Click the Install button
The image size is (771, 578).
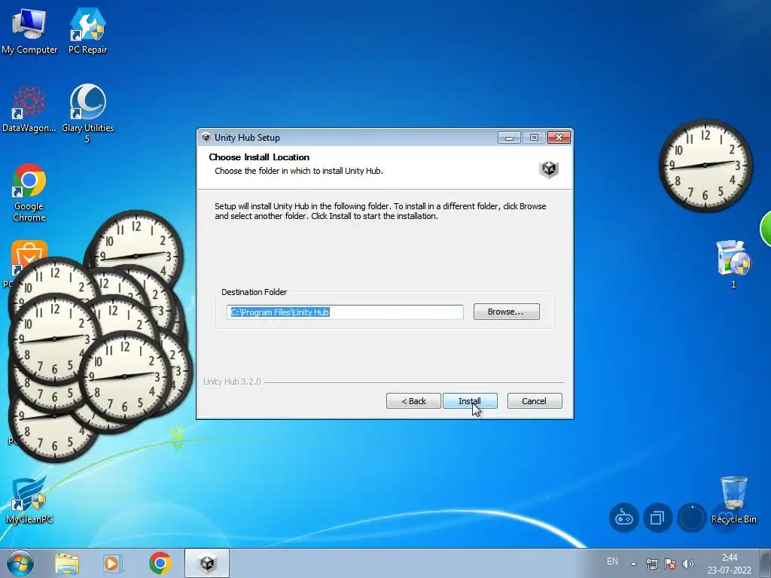tap(470, 401)
